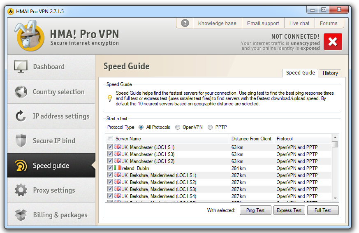Open Billing & packages section
The height and width of the screenshot is (233, 359).
click(51, 214)
